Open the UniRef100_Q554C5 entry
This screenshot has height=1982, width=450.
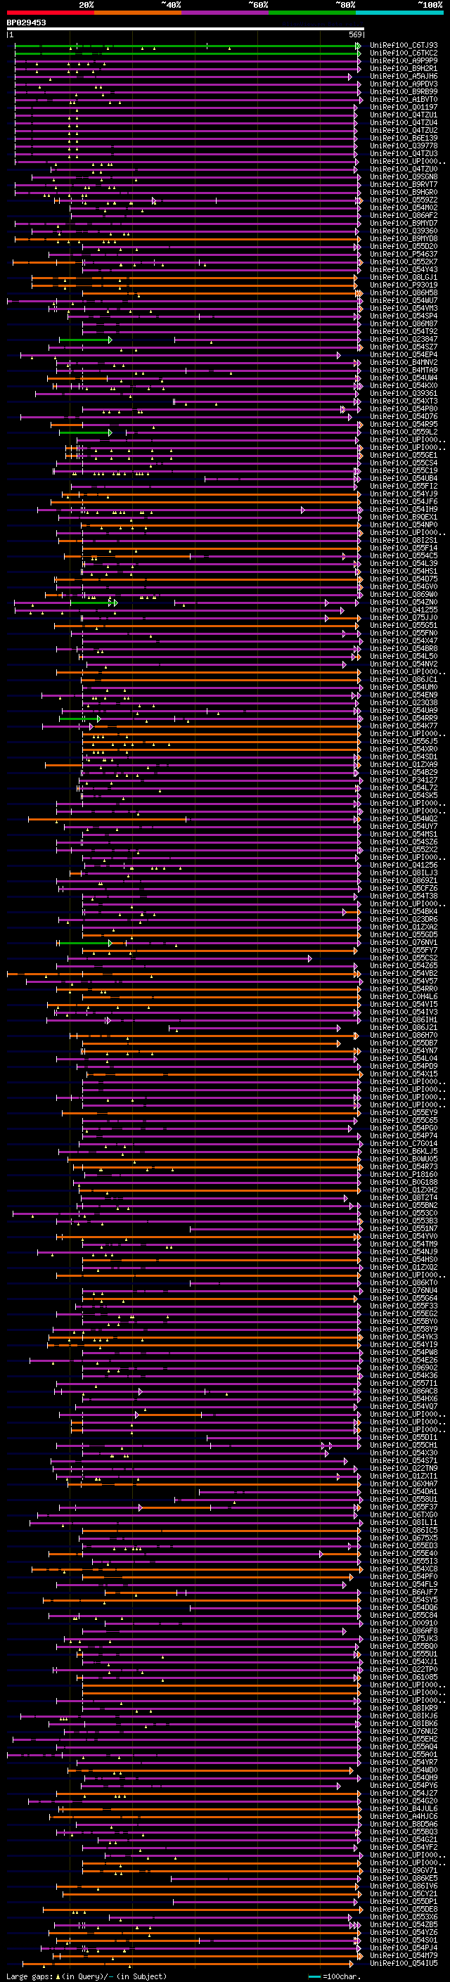404,555
